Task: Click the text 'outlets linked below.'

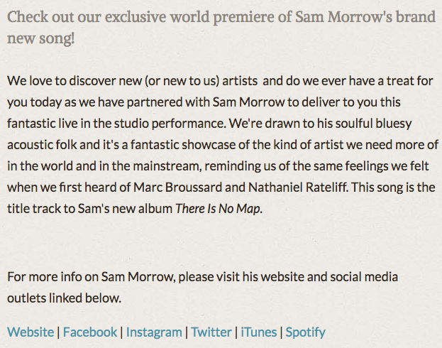Action: pos(65,298)
